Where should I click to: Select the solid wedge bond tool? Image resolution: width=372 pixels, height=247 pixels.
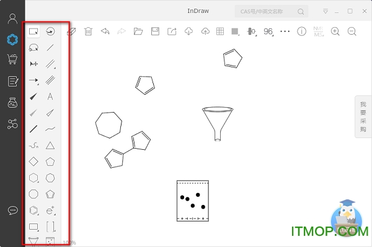click(33, 97)
